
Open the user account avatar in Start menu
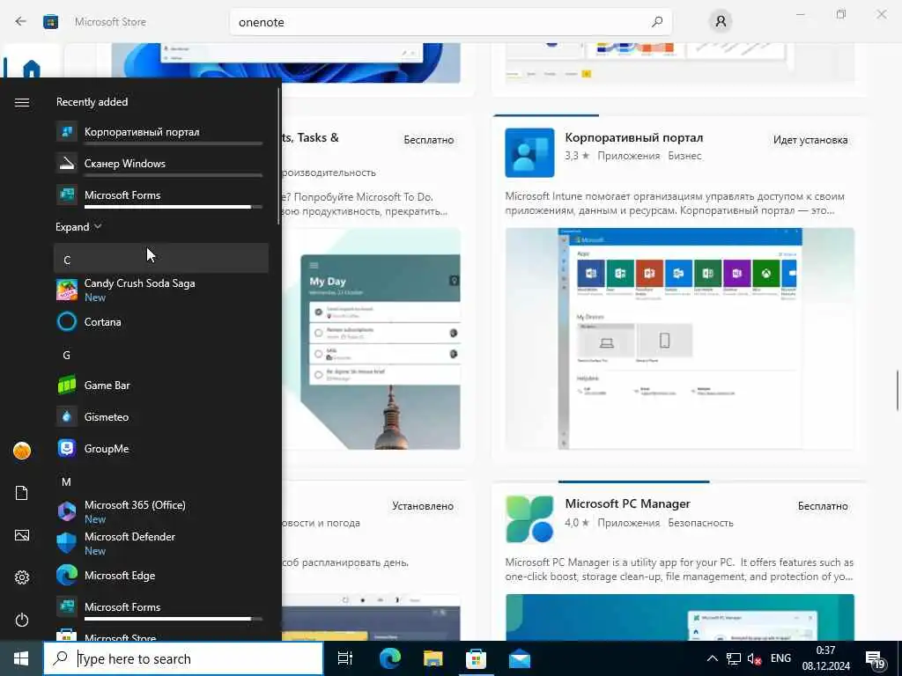coord(22,451)
